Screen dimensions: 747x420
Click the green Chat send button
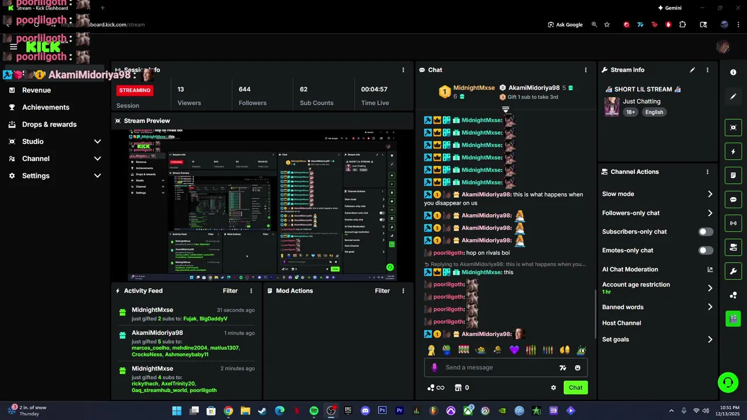[x=575, y=387]
